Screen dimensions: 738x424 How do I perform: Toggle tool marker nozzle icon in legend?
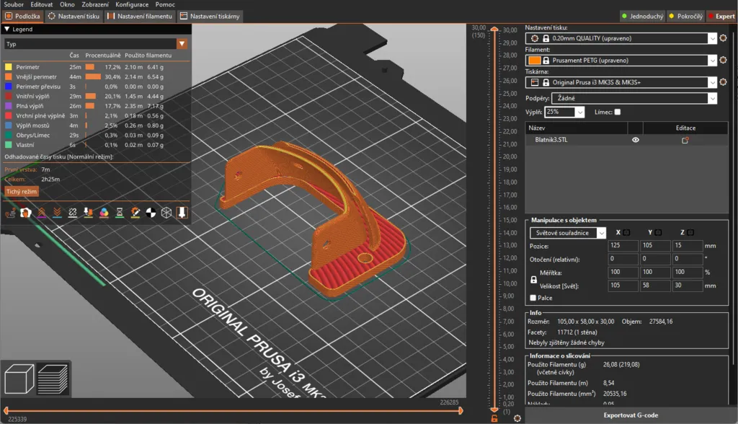[182, 212]
